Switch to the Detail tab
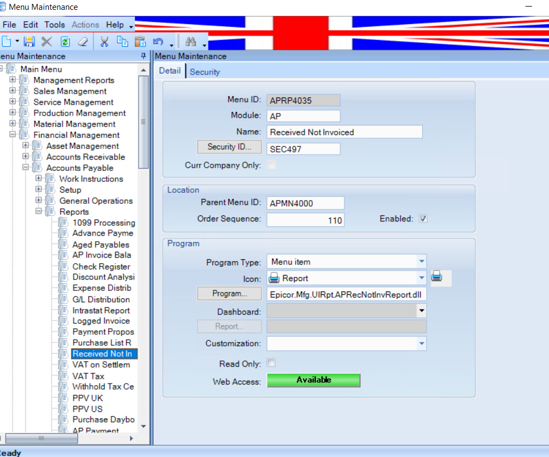The width and height of the screenshot is (549, 457). tap(170, 71)
